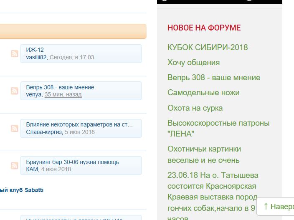The width and height of the screenshot is (294, 220).
Task: Open 'Охота на сурка' sidebar topic
Action: (195, 108)
